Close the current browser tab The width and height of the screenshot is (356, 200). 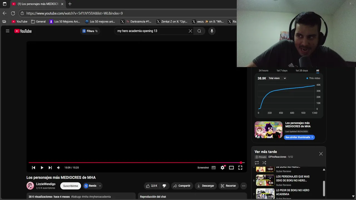(x=62, y=4)
